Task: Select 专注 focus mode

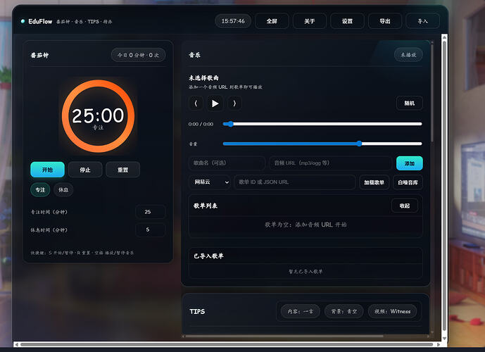Action: click(x=40, y=189)
